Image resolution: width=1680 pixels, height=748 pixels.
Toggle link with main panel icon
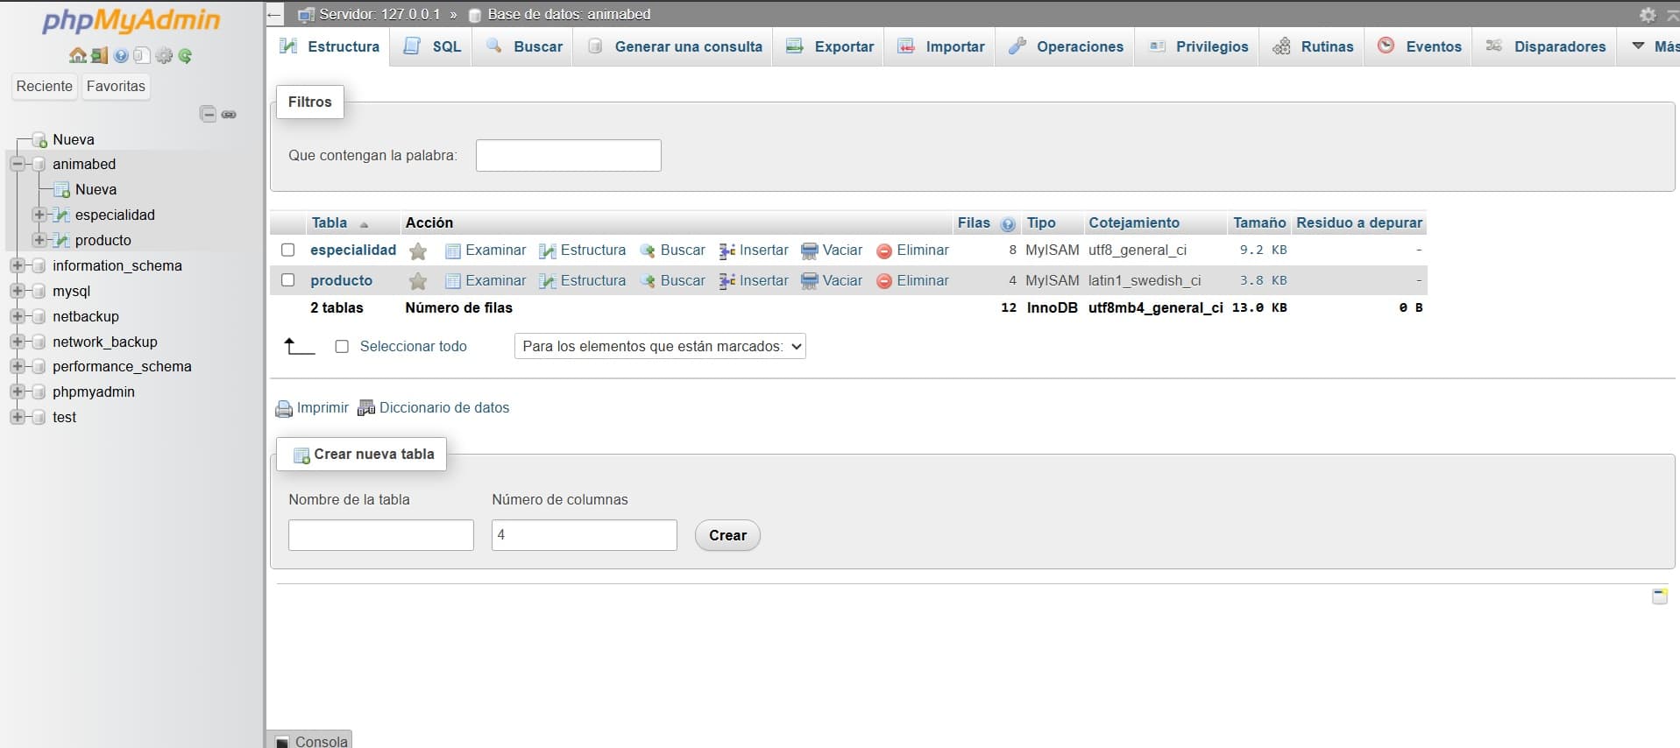pyautogui.click(x=230, y=115)
